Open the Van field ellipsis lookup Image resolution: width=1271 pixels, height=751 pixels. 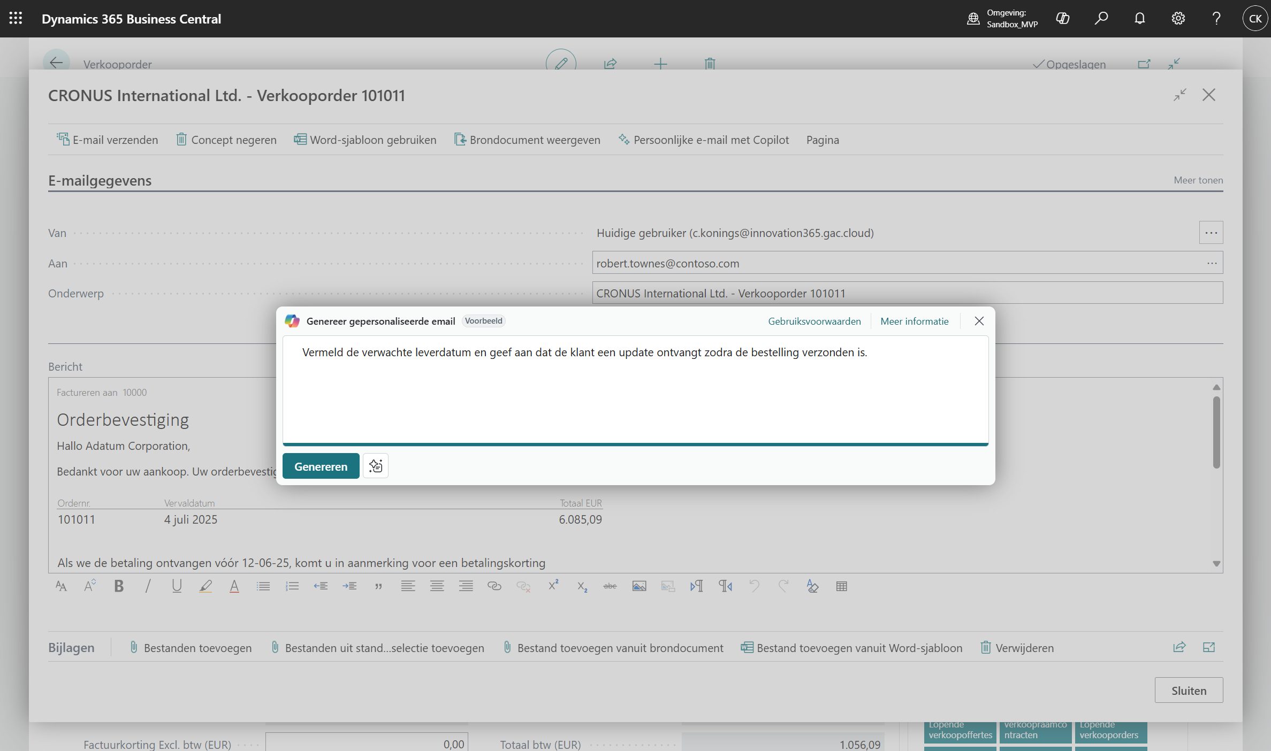tap(1211, 233)
